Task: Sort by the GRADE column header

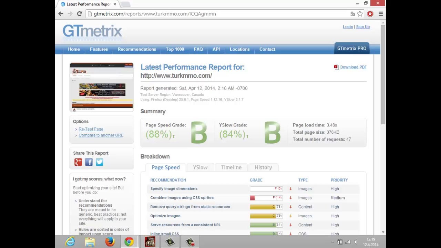Action: coord(256,180)
